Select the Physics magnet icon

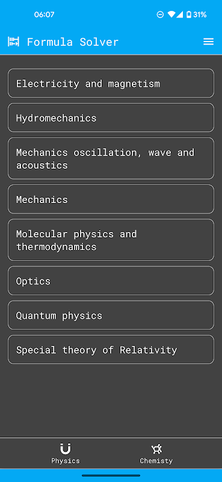pos(65,449)
